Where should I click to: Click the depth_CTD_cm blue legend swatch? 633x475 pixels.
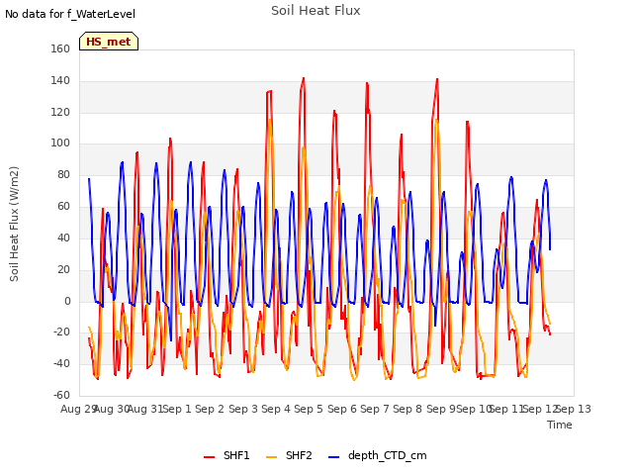334,457
